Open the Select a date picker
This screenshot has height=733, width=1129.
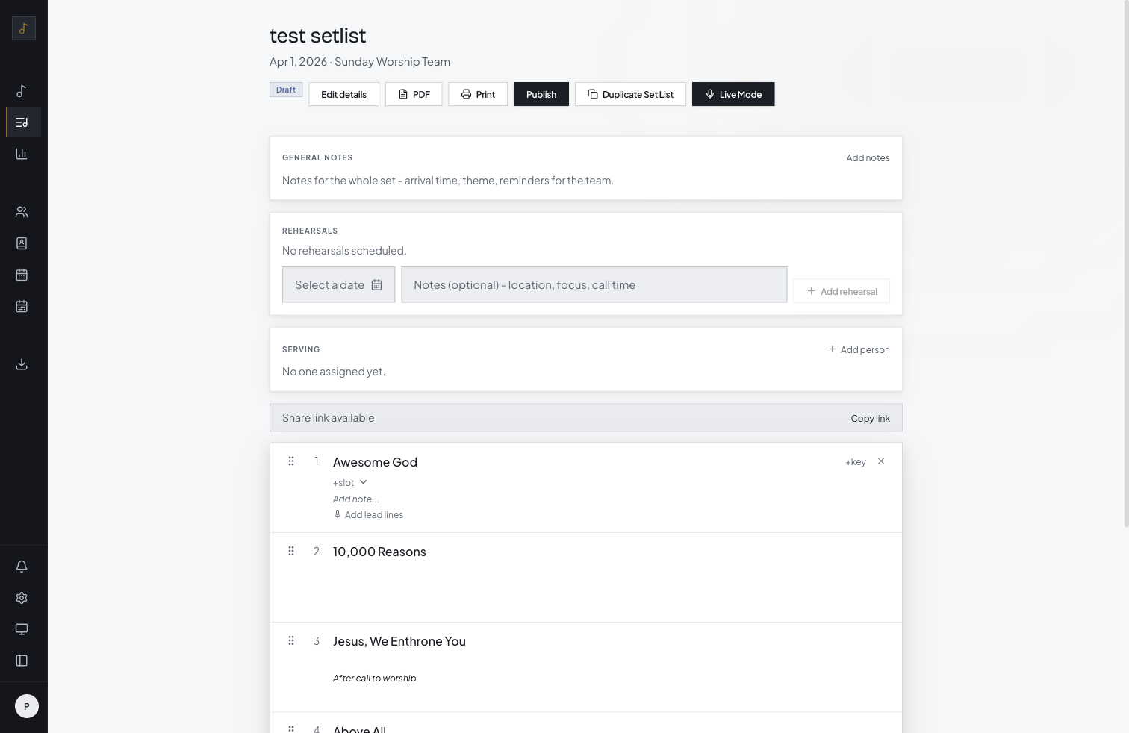[x=339, y=285]
